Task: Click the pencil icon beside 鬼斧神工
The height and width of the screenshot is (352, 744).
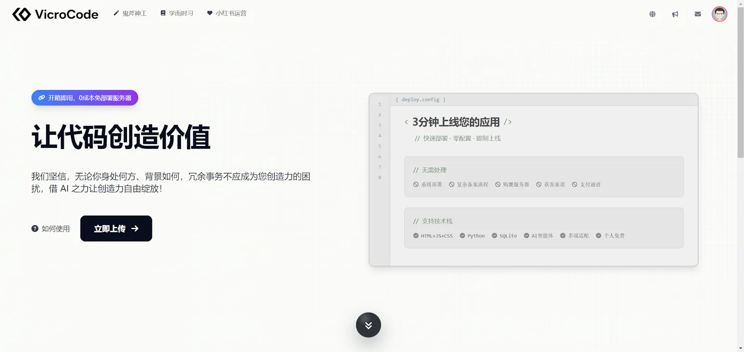Action: (x=116, y=13)
